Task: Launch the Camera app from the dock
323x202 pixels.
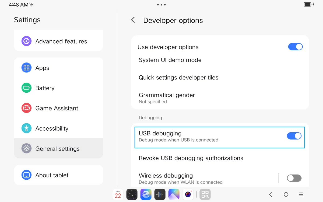Action: (188, 194)
